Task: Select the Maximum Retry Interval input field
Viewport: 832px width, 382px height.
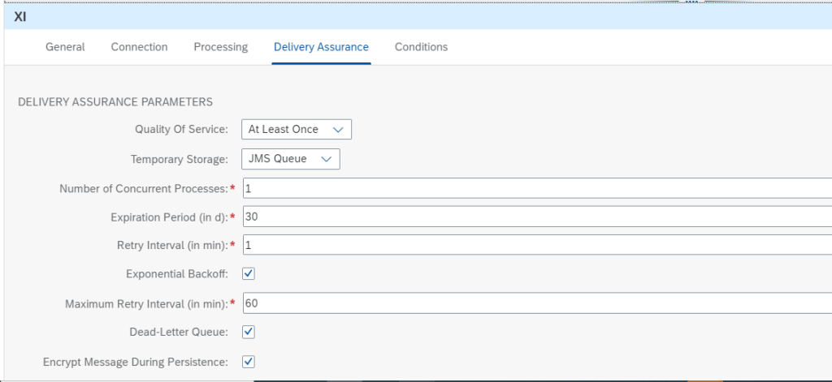Action: pos(536,303)
